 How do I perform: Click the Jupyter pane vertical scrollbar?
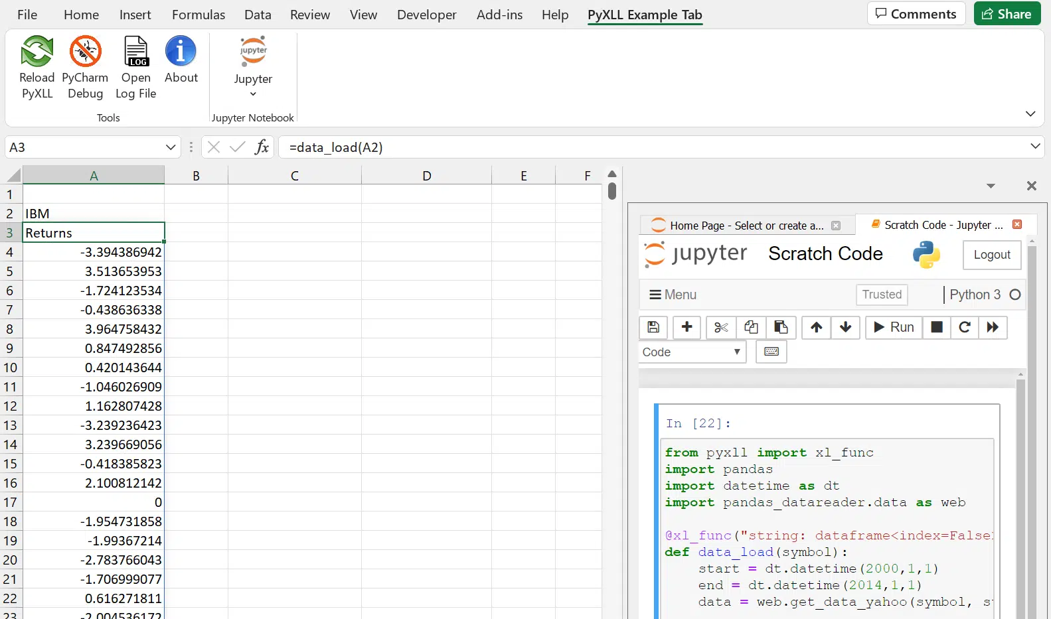point(1032,431)
